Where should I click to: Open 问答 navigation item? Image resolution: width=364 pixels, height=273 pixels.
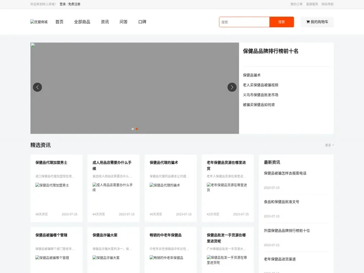[x=123, y=22]
